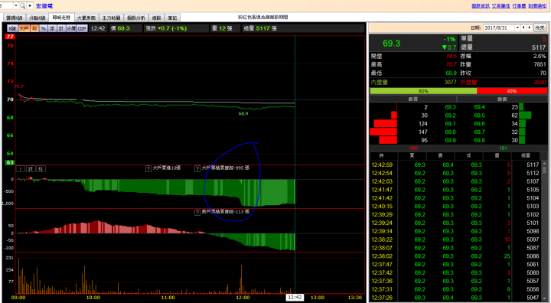The image size is (551, 303).
Task: Open the stock code dropdown arrow
Action: 15,5
